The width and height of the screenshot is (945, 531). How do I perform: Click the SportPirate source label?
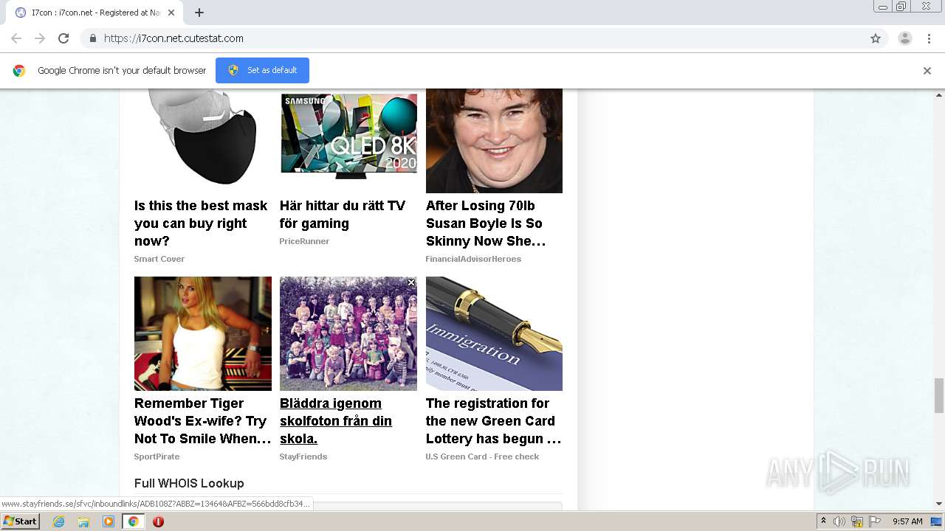pyautogui.click(x=157, y=457)
